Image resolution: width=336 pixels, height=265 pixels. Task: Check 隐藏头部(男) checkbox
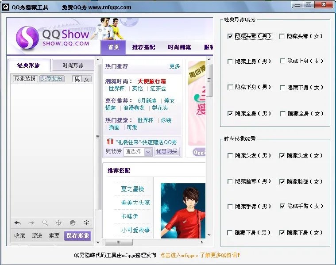[x=230, y=36]
